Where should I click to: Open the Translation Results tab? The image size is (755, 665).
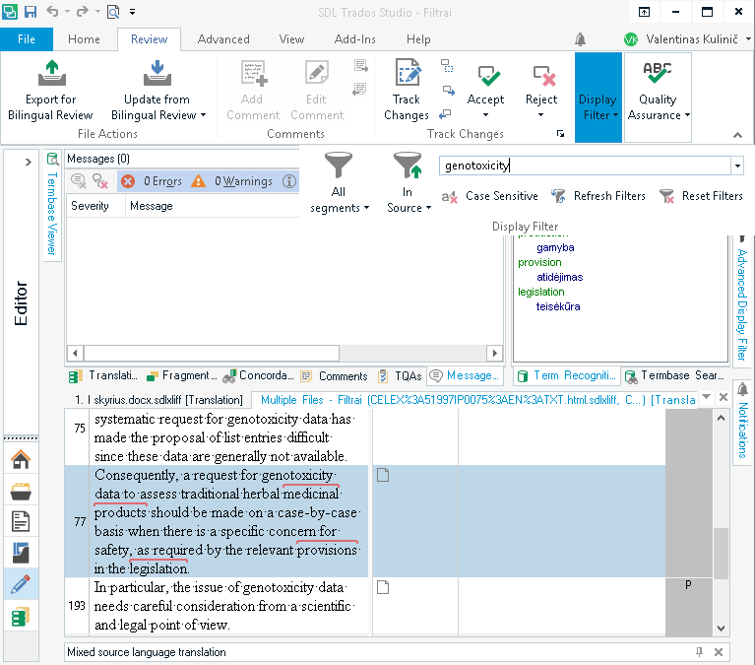coord(103,376)
